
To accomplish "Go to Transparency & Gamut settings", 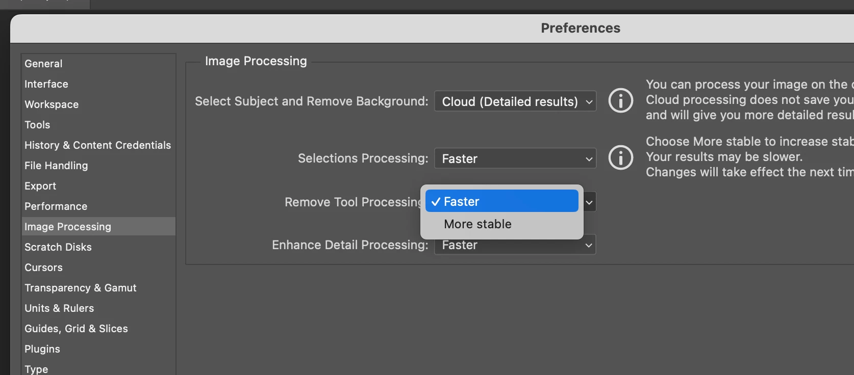I will (x=81, y=288).
